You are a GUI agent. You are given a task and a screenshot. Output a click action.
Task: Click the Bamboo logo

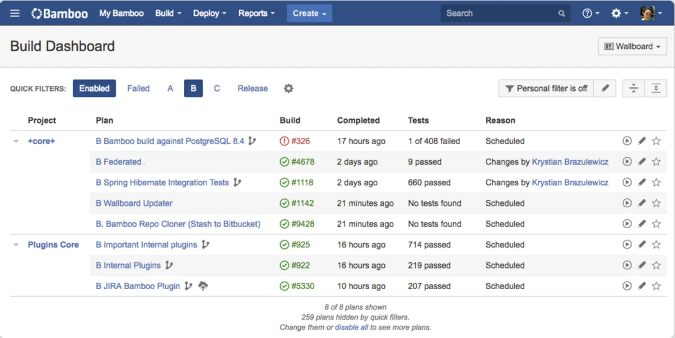[x=59, y=13]
